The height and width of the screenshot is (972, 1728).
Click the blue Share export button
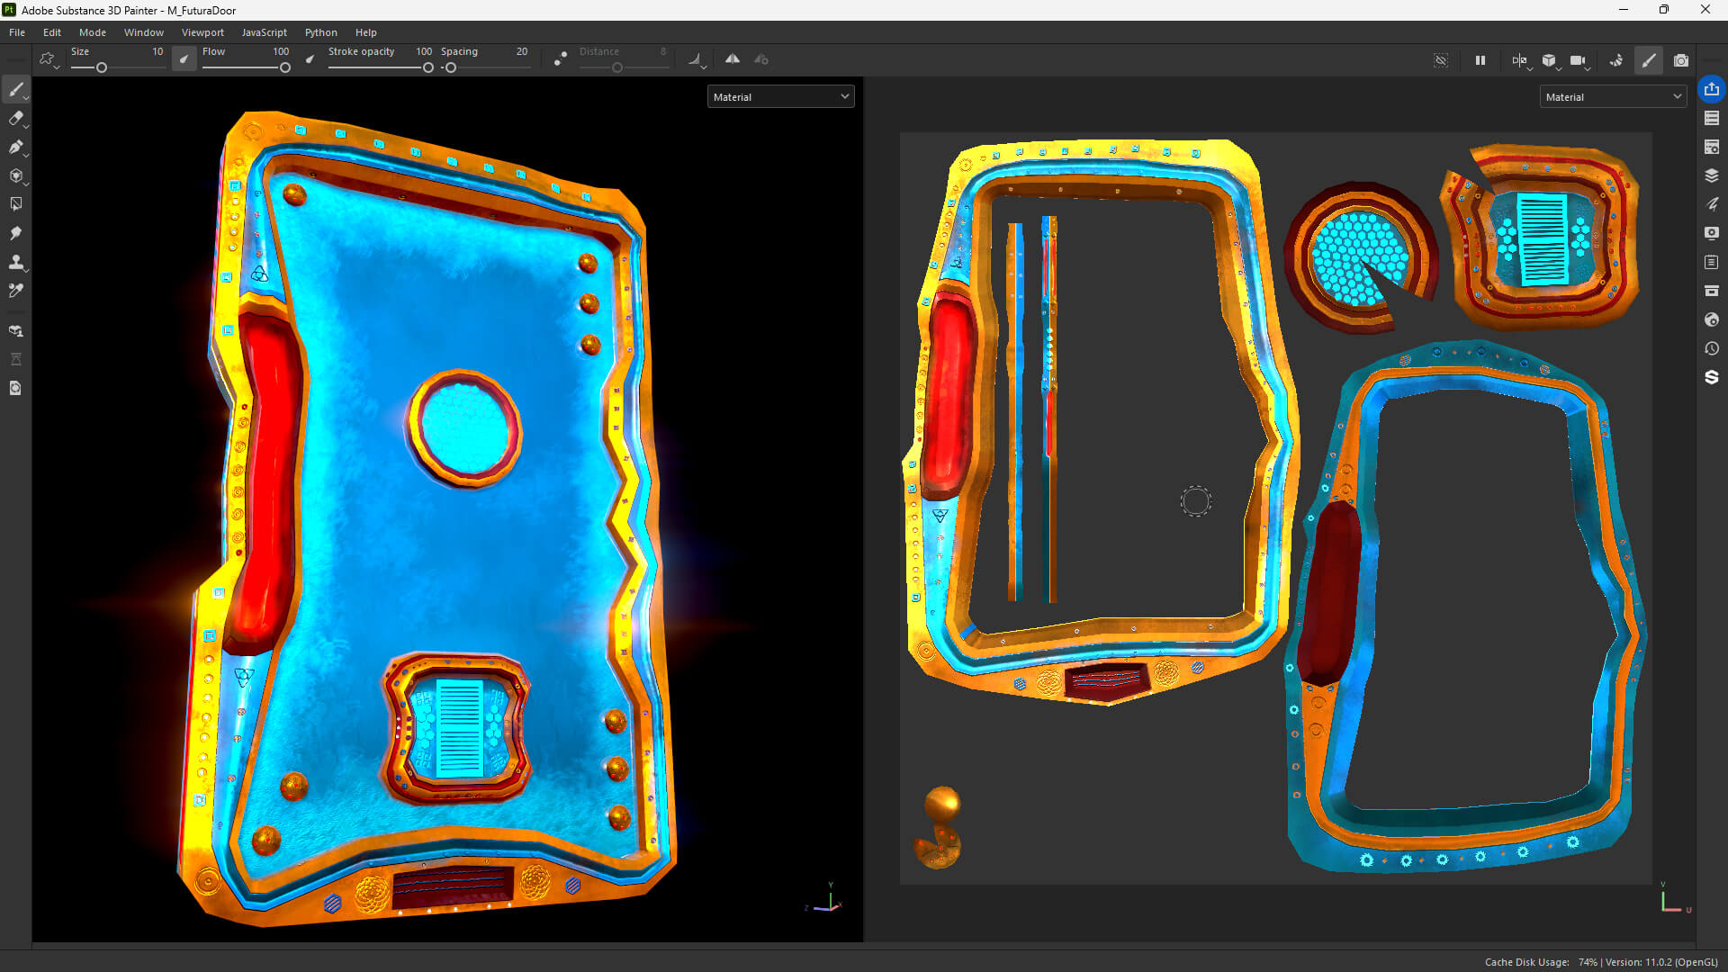[1712, 89]
